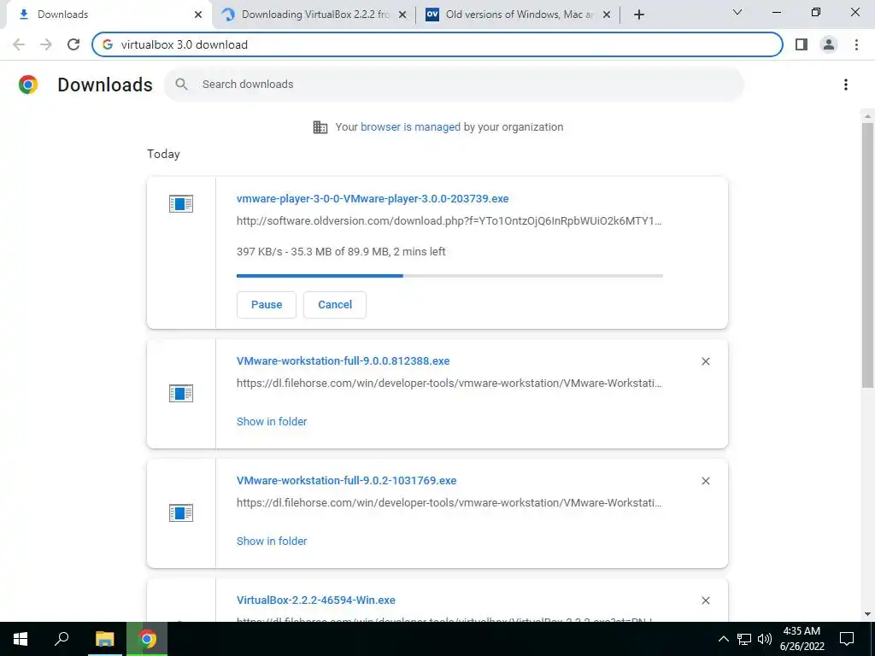Viewport: 875px width, 656px height.
Task: Cancel the vmware-player download
Action: coord(335,305)
